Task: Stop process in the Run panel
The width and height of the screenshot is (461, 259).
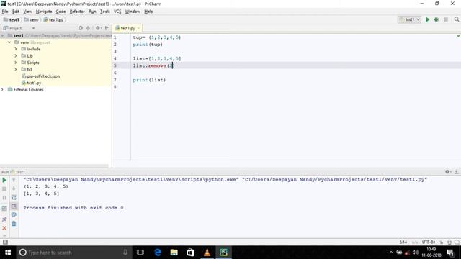Action: tap(4, 188)
